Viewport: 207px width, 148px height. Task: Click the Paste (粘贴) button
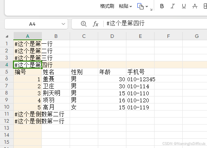tap(123, 6)
